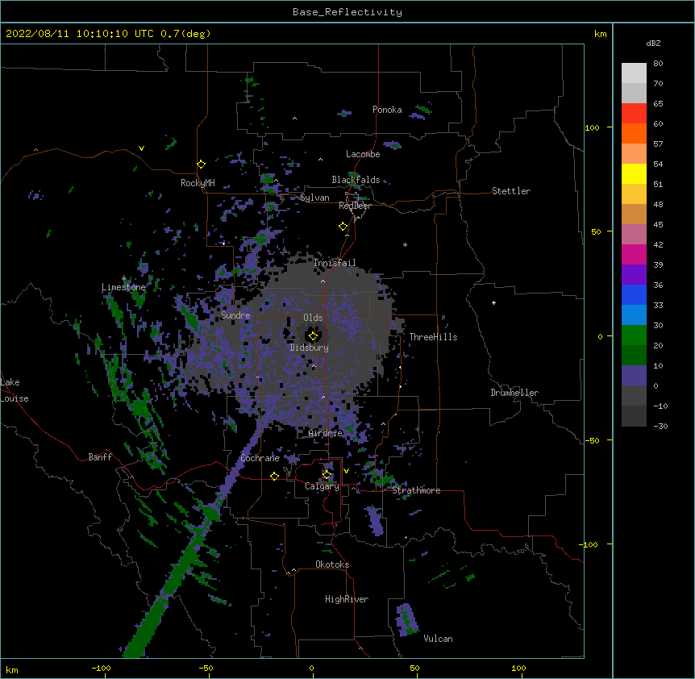Click the RedDeer city label
The image size is (695, 679).
[355, 206]
